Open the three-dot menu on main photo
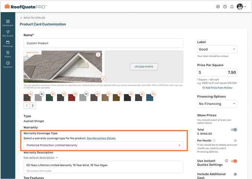252x179 pixels. pos(98,54)
